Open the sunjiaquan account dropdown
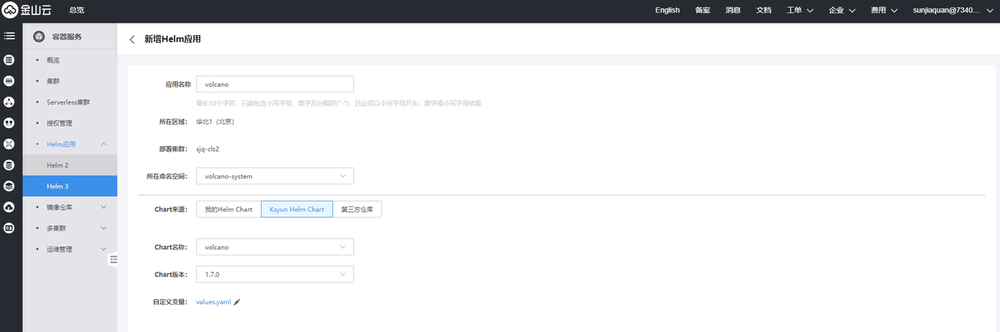1000x332 pixels. 952,10
